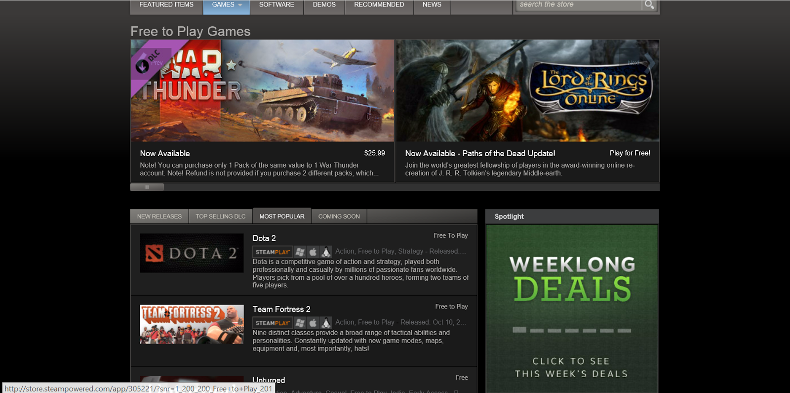Select the Most Popular tab
The image size is (790, 393).
coord(282,216)
